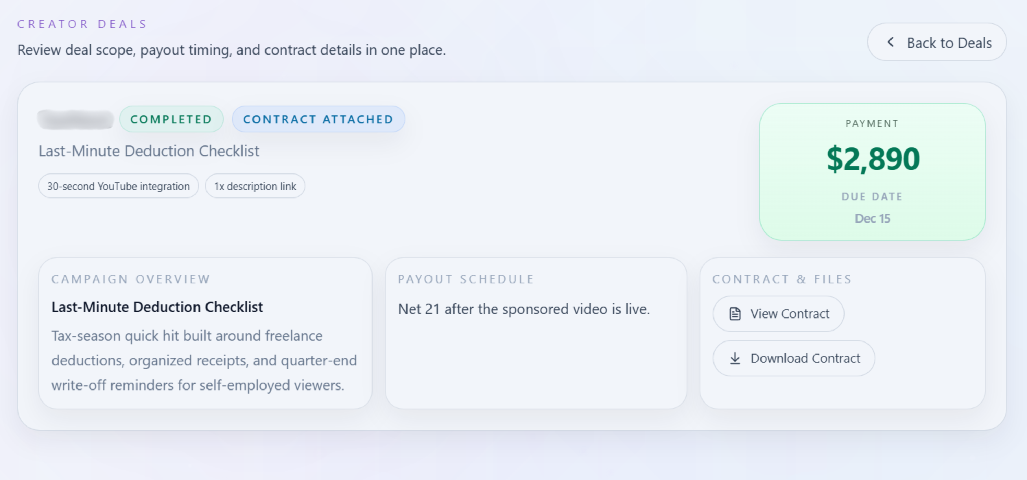
Task: Click the CONTRACT & FILES section heading
Action: (782, 279)
